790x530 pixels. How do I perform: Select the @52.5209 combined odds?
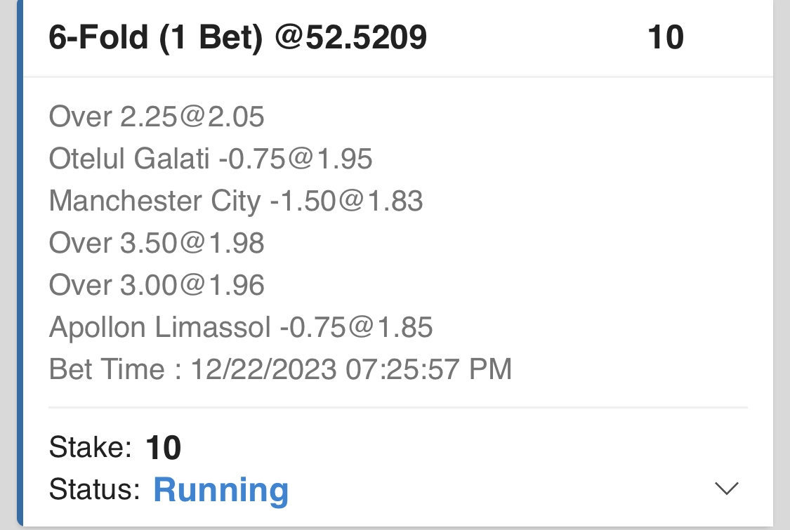click(350, 38)
